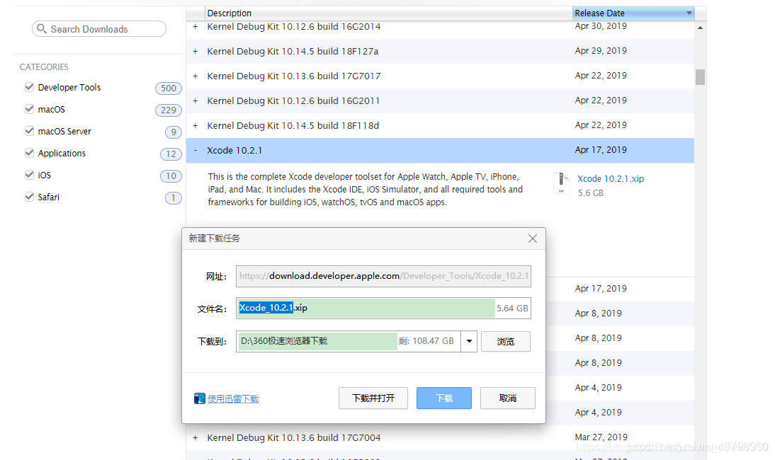Click the 下载到 path field
This screenshot has height=460, width=775.
pyautogui.click(x=349, y=341)
